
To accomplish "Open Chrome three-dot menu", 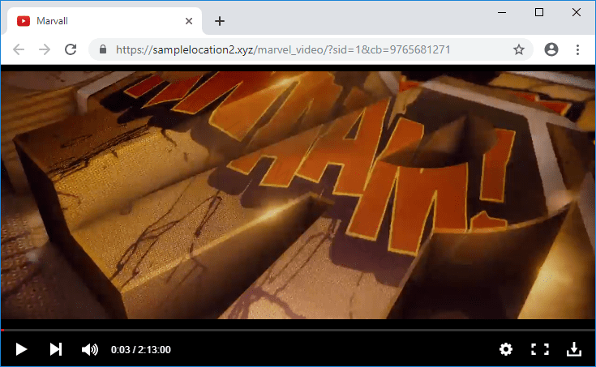I will click(x=577, y=49).
